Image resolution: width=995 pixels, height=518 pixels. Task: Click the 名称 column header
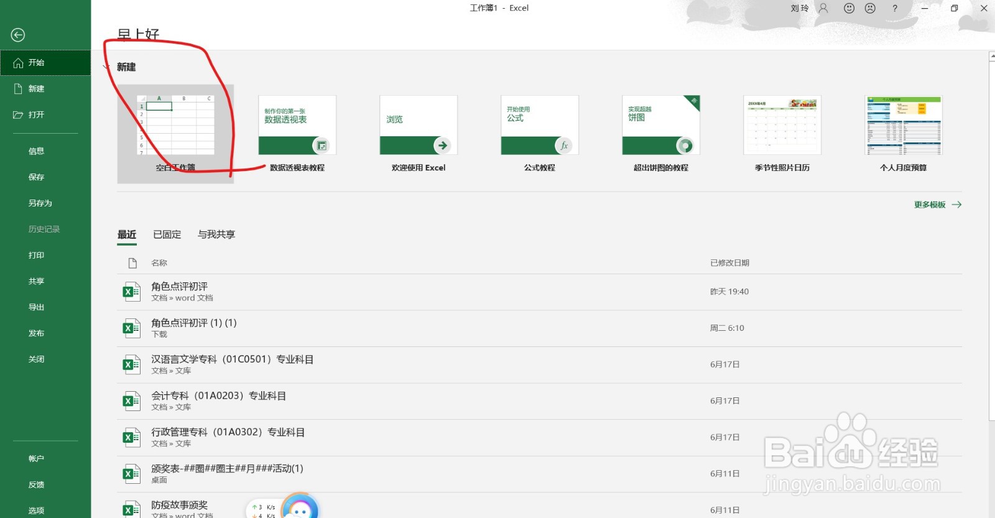(159, 263)
